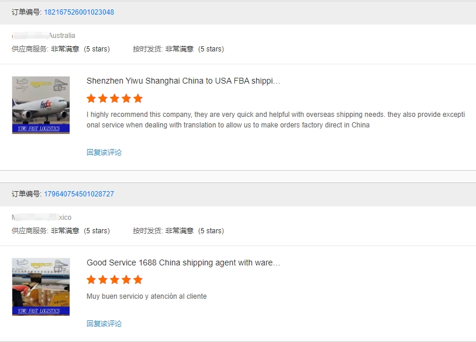
Task: Open the warehouse boxes product thumbnail
Action: (x=41, y=287)
